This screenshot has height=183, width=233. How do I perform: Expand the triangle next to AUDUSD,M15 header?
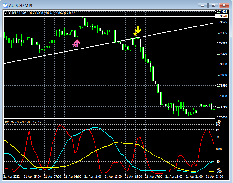point(6,13)
